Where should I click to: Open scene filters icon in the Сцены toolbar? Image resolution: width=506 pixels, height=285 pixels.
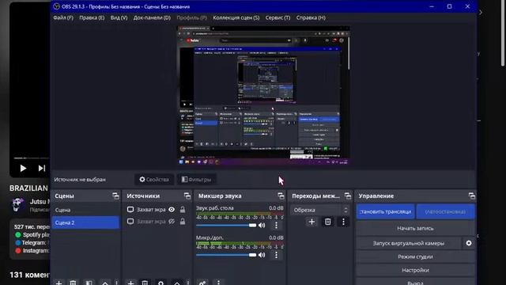(89, 283)
